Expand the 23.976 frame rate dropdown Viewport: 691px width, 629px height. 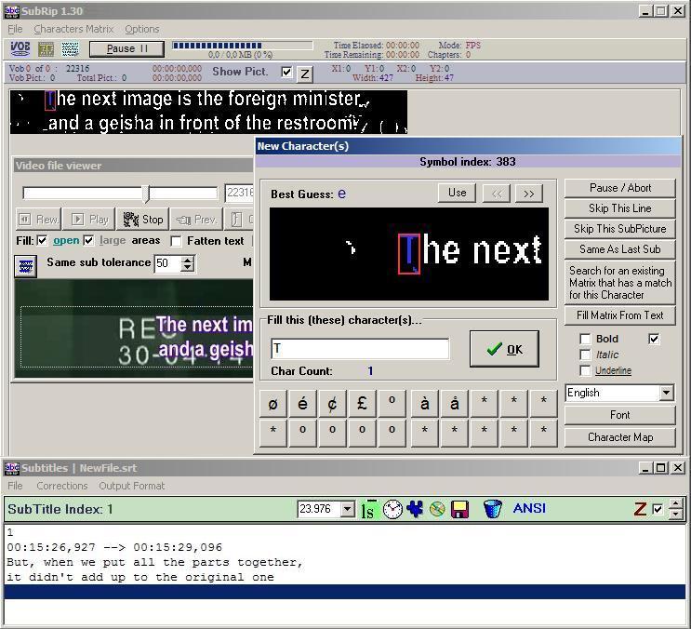click(x=348, y=509)
